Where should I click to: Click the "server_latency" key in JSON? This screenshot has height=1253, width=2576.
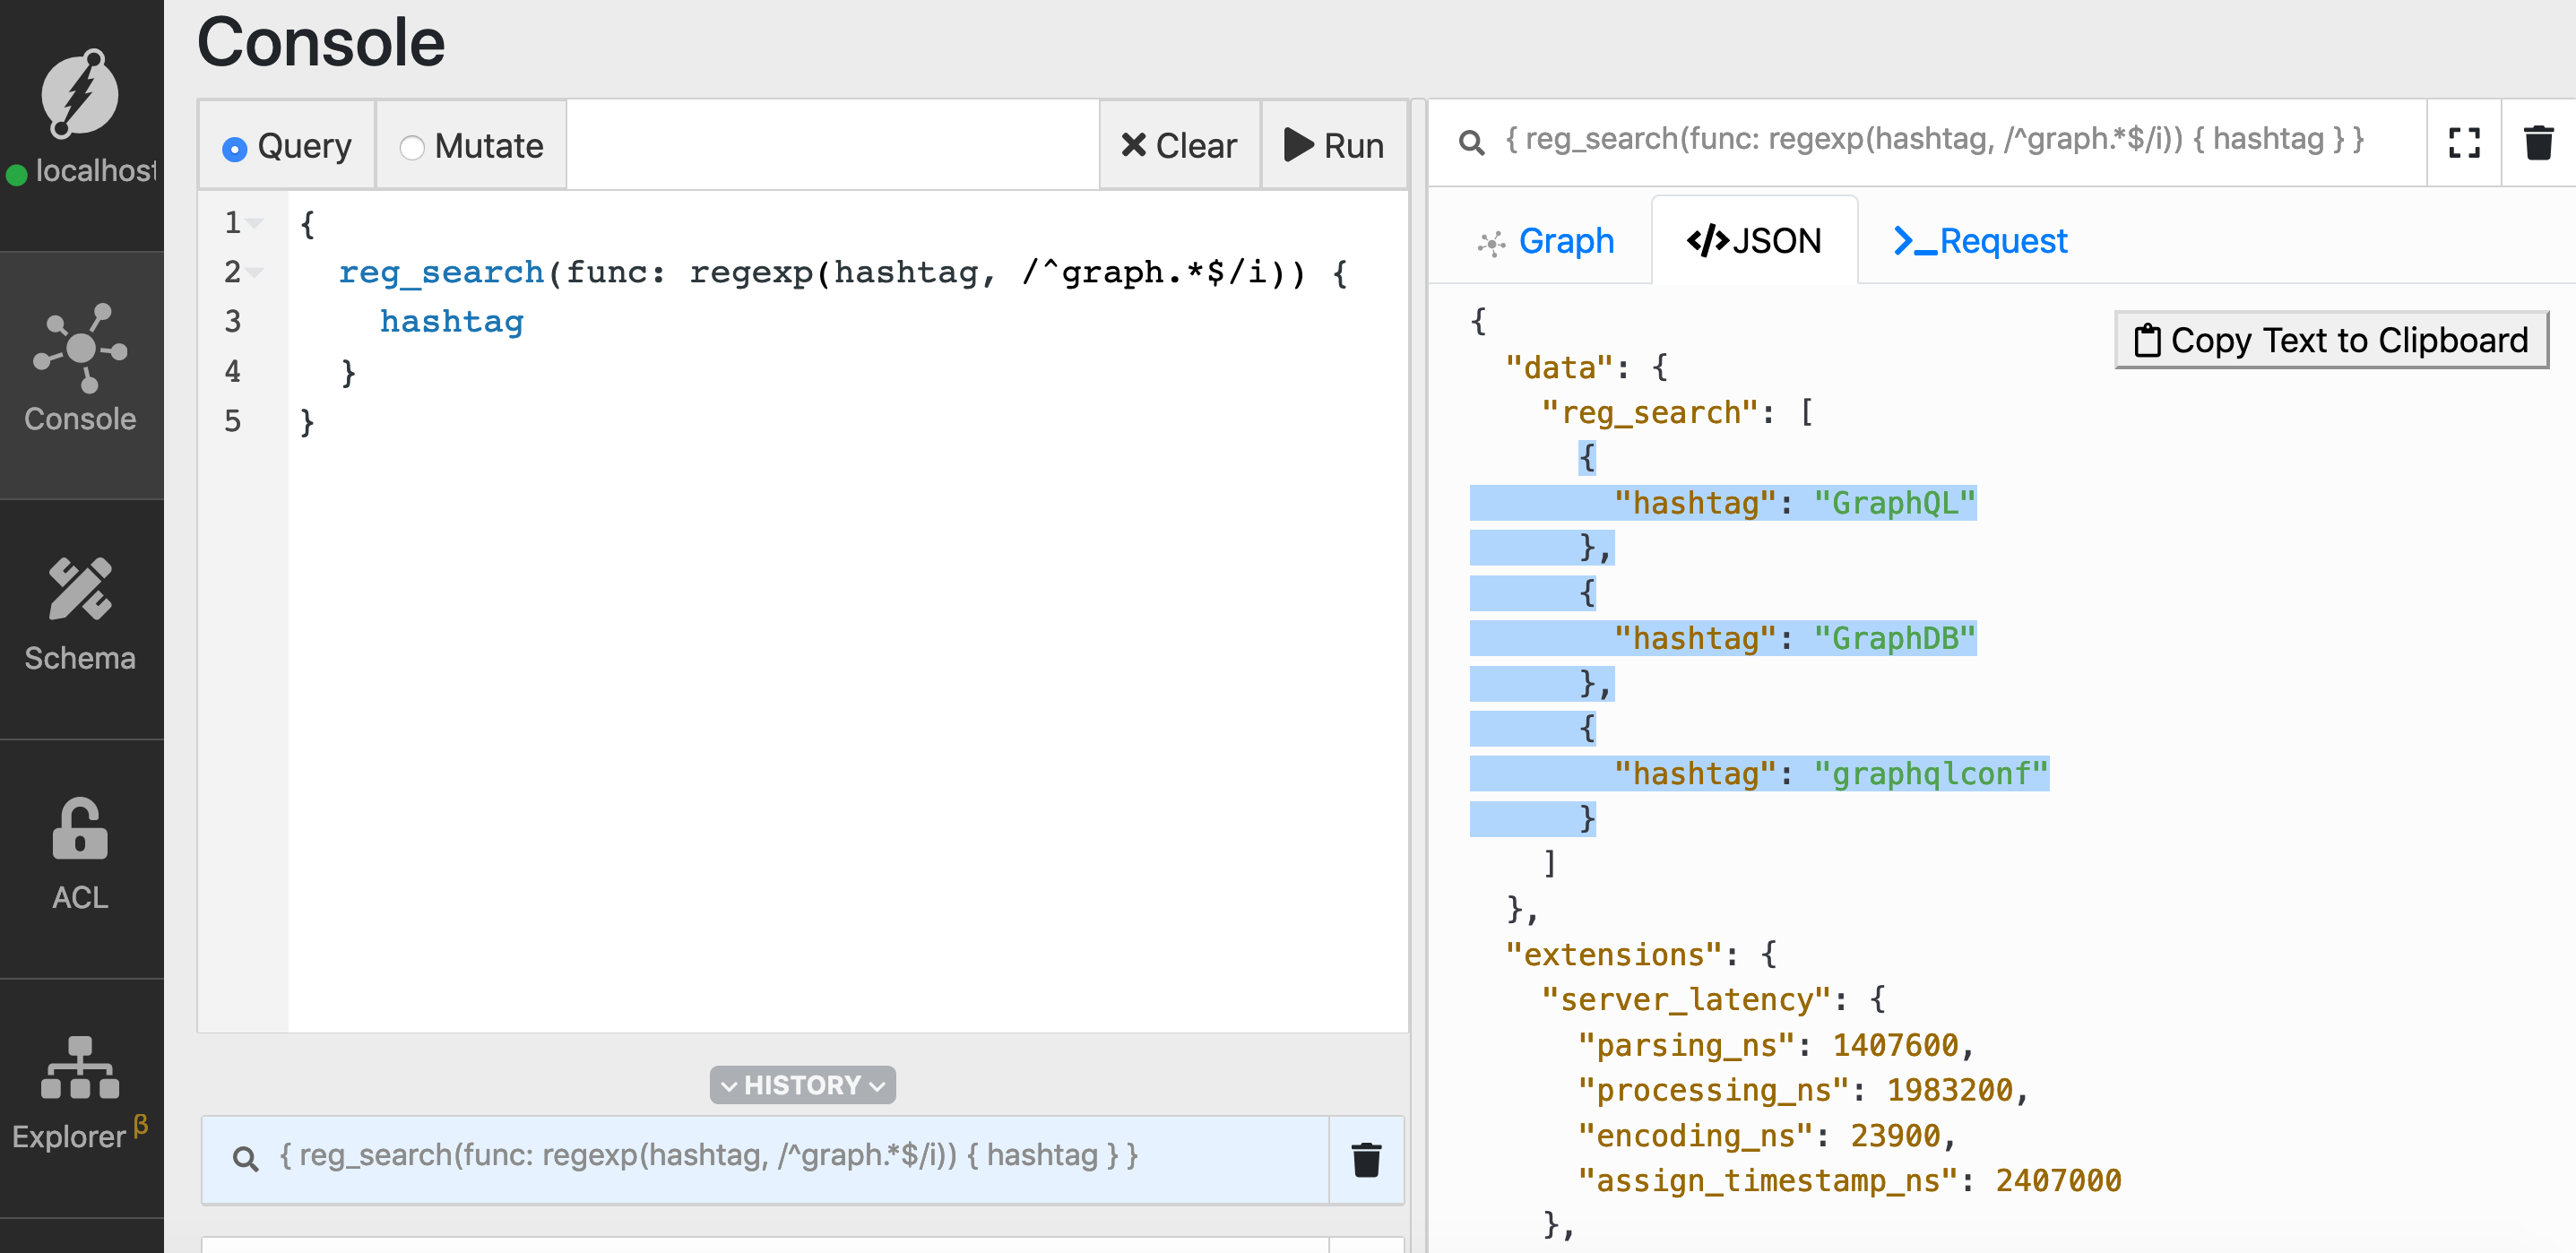(1685, 999)
